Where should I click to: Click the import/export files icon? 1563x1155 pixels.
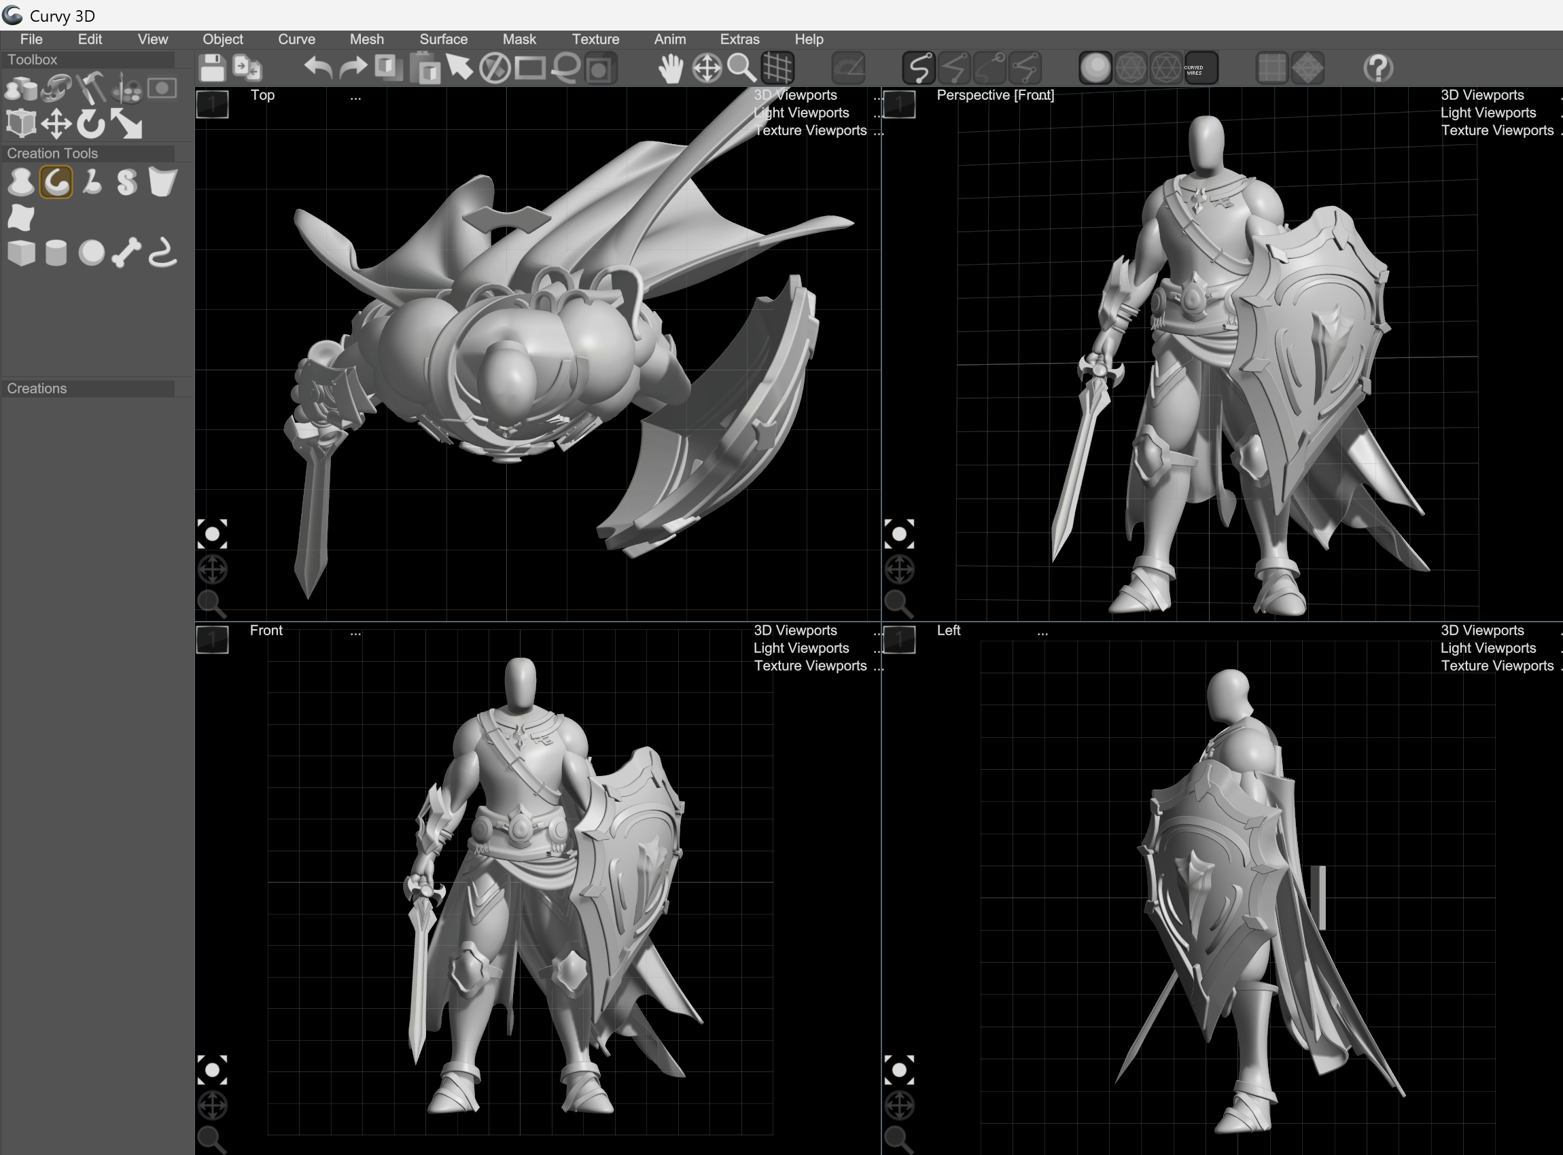[x=247, y=69]
